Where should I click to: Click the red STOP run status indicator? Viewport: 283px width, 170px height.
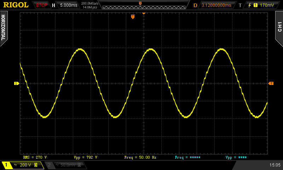[x=42, y=5]
